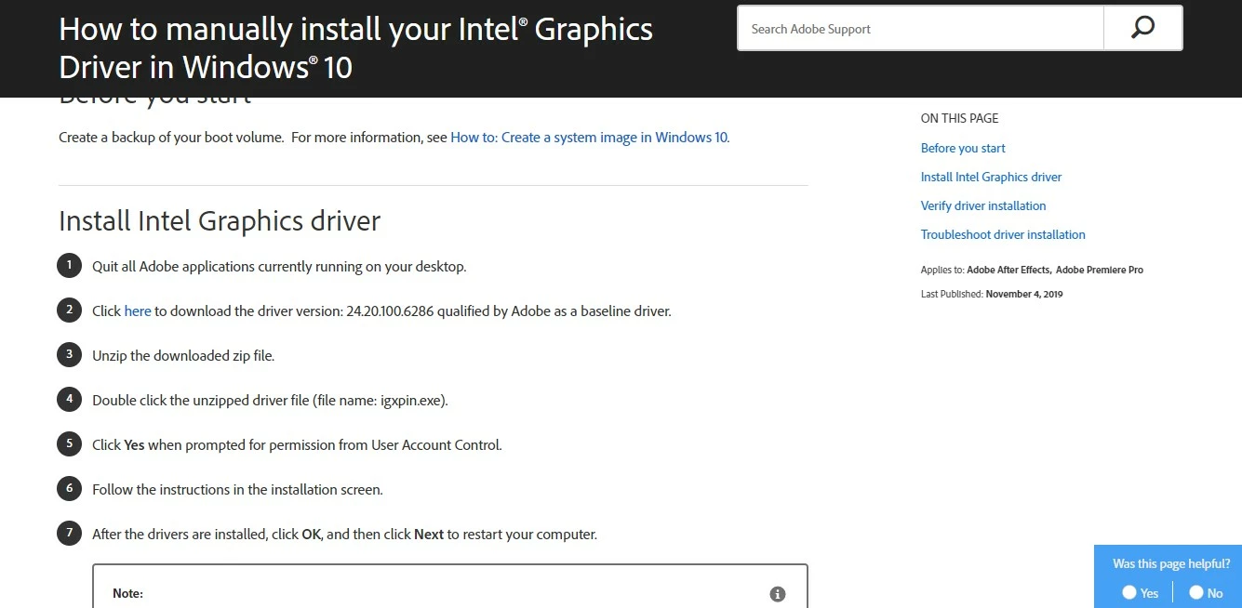The height and width of the screenshot is (608, 1242).
Task: Click the 'Adobe After Effects' applies-to text
Action: (1008, 270)
